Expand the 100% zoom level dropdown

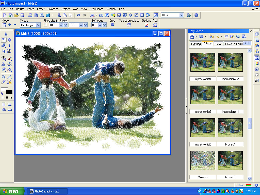pos(181,15)
